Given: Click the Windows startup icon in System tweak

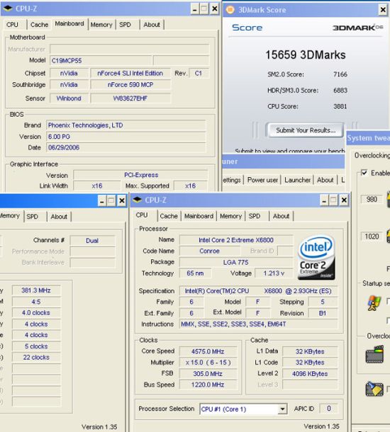Looking at the screenshot, I should click(374, 303).
